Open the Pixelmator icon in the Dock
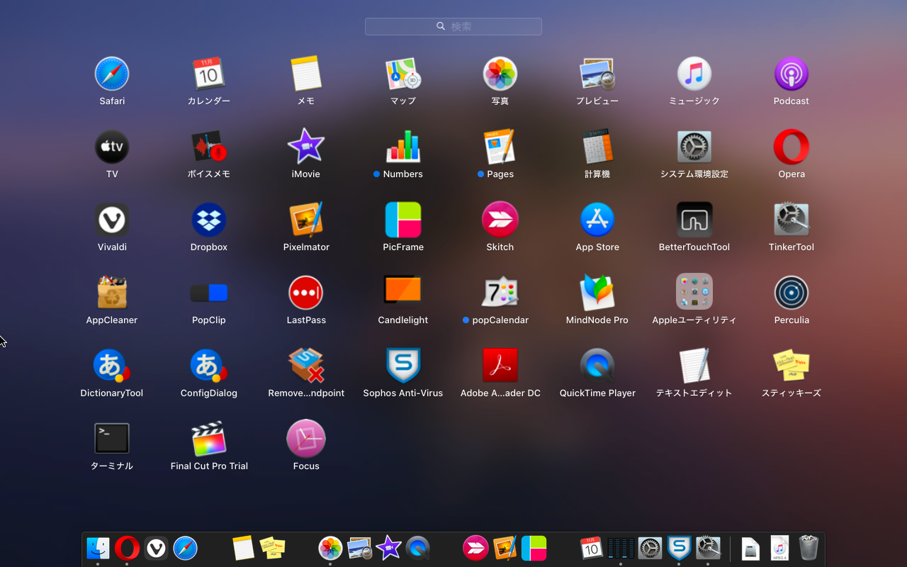Screen dimensions: 907x567 [505, 548]
